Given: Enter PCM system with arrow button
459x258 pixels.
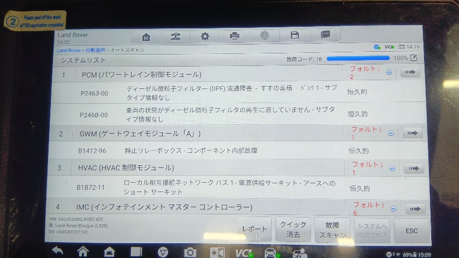Looking at the screenshot, I should pyautogui.click(x=410, y=72).
